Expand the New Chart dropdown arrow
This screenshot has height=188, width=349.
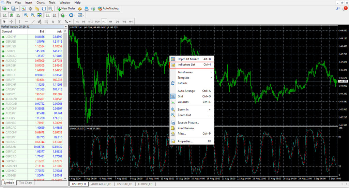[8, 9]
